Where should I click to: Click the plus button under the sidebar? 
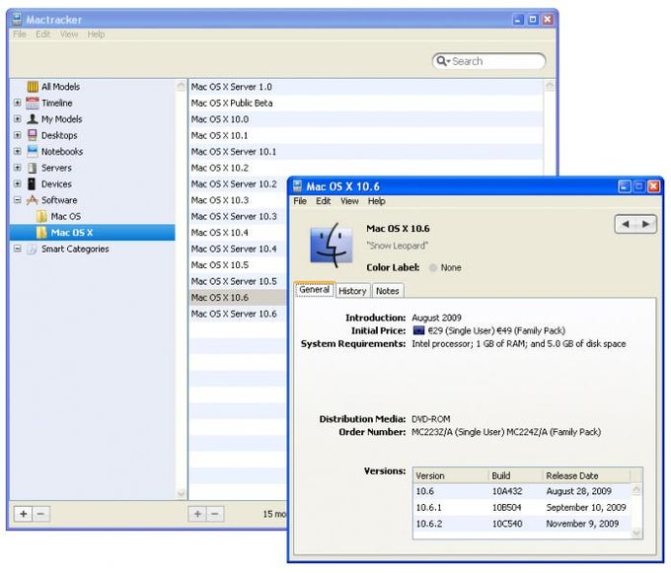tap(24, 514)
